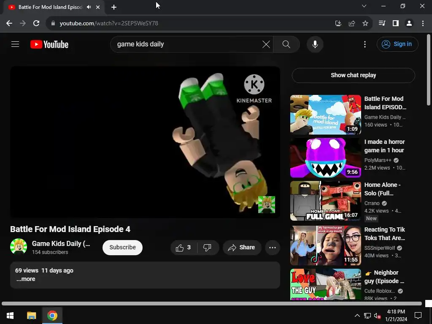Image resolution: width=432 pixels, height=324 pixels.
Task: Bookmark this tab with star icon
Action: (365, 24)
